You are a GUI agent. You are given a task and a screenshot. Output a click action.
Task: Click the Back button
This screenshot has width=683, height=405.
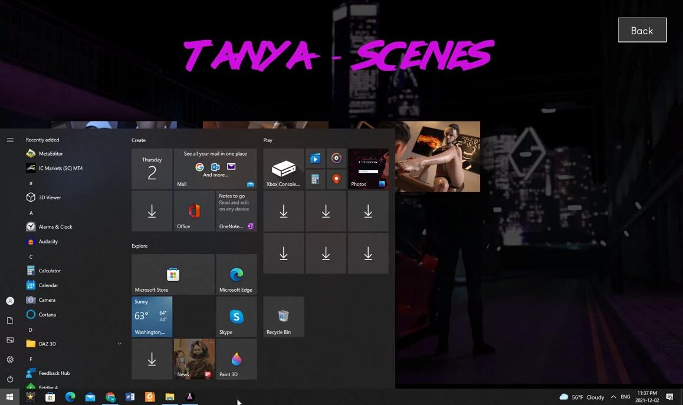[x=642, y=30]
